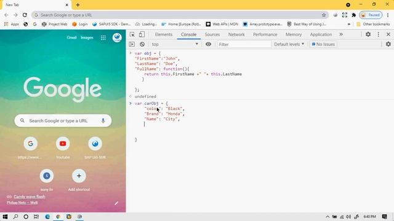Open the Performance tab
The image size is (394, 221).
pyautogui.click(x=265, y=34)
